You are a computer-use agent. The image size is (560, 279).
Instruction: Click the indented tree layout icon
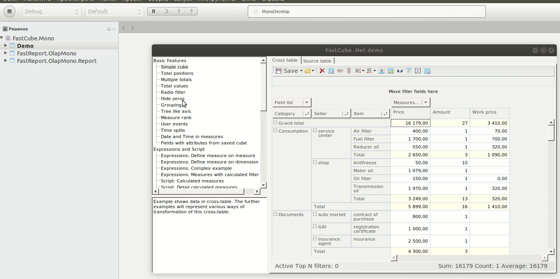click(x=418, y=71)
